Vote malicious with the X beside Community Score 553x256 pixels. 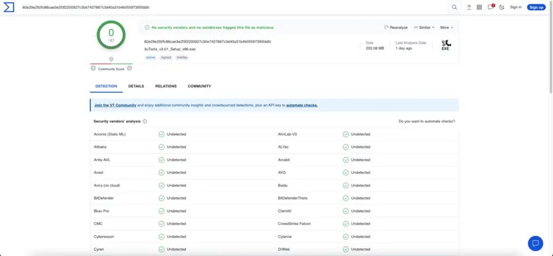[x=93, y=68]
